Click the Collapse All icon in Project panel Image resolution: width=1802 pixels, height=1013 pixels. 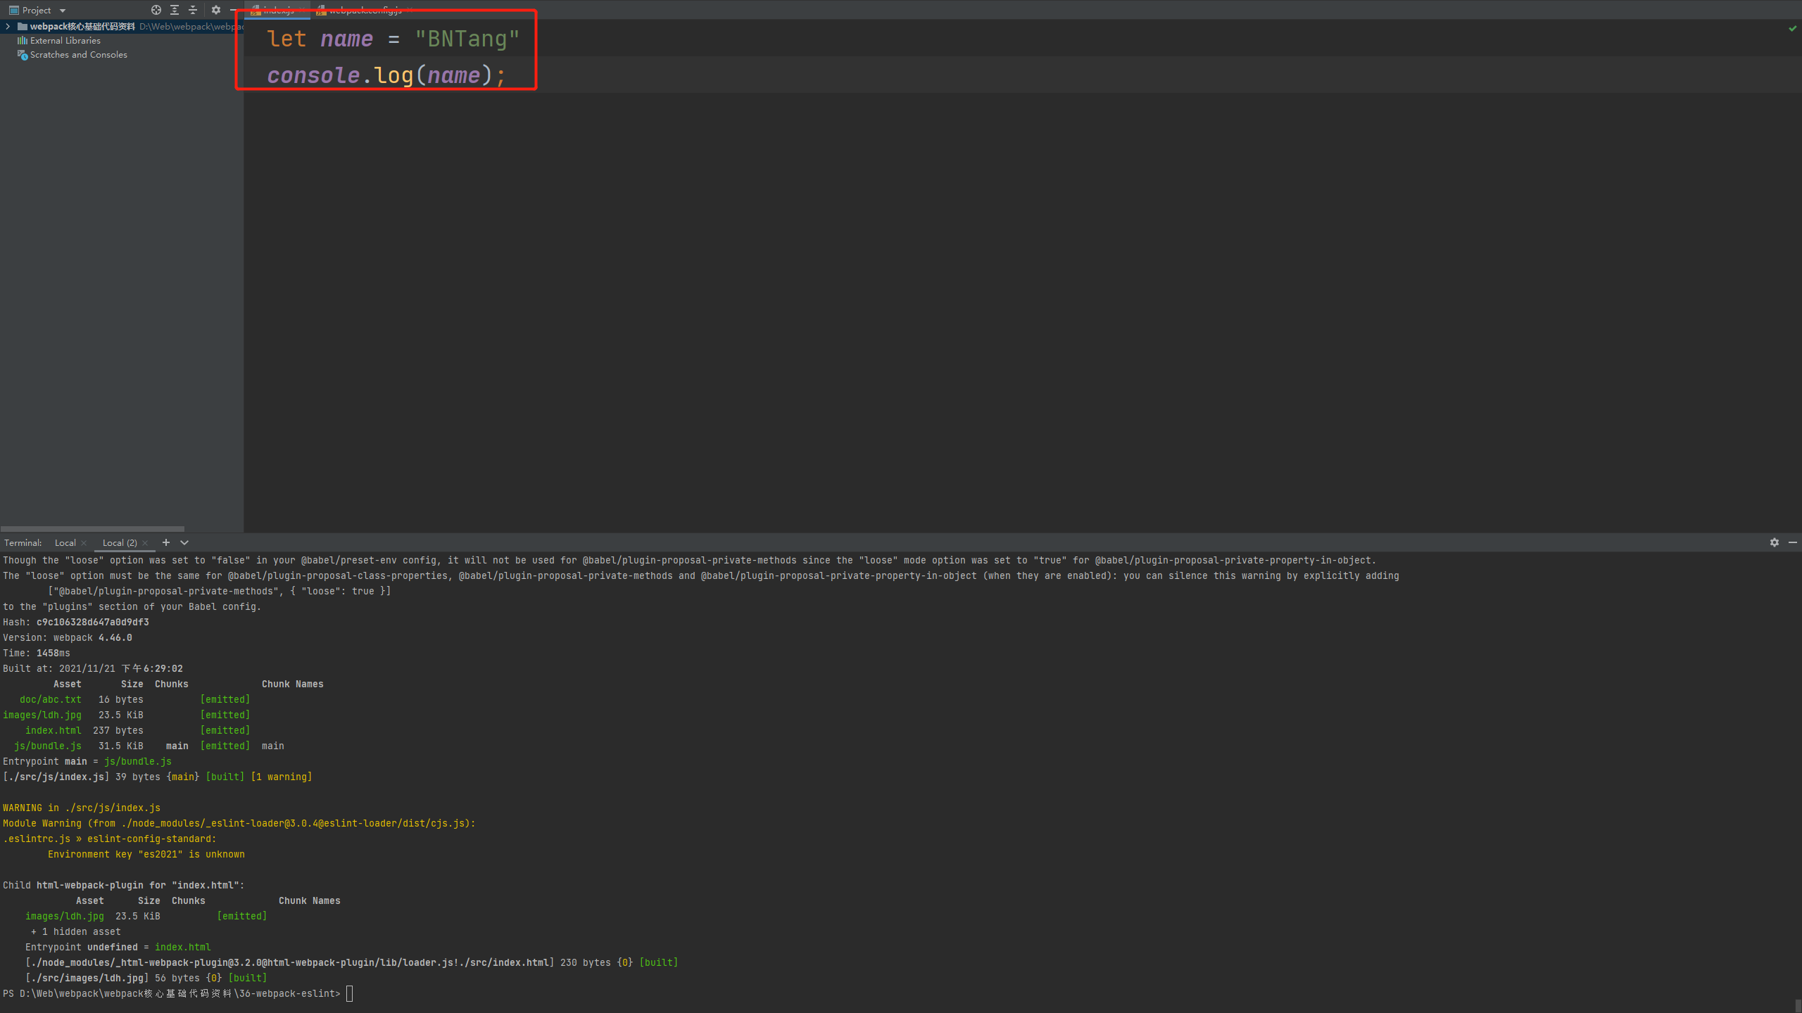tap(193, 10)
